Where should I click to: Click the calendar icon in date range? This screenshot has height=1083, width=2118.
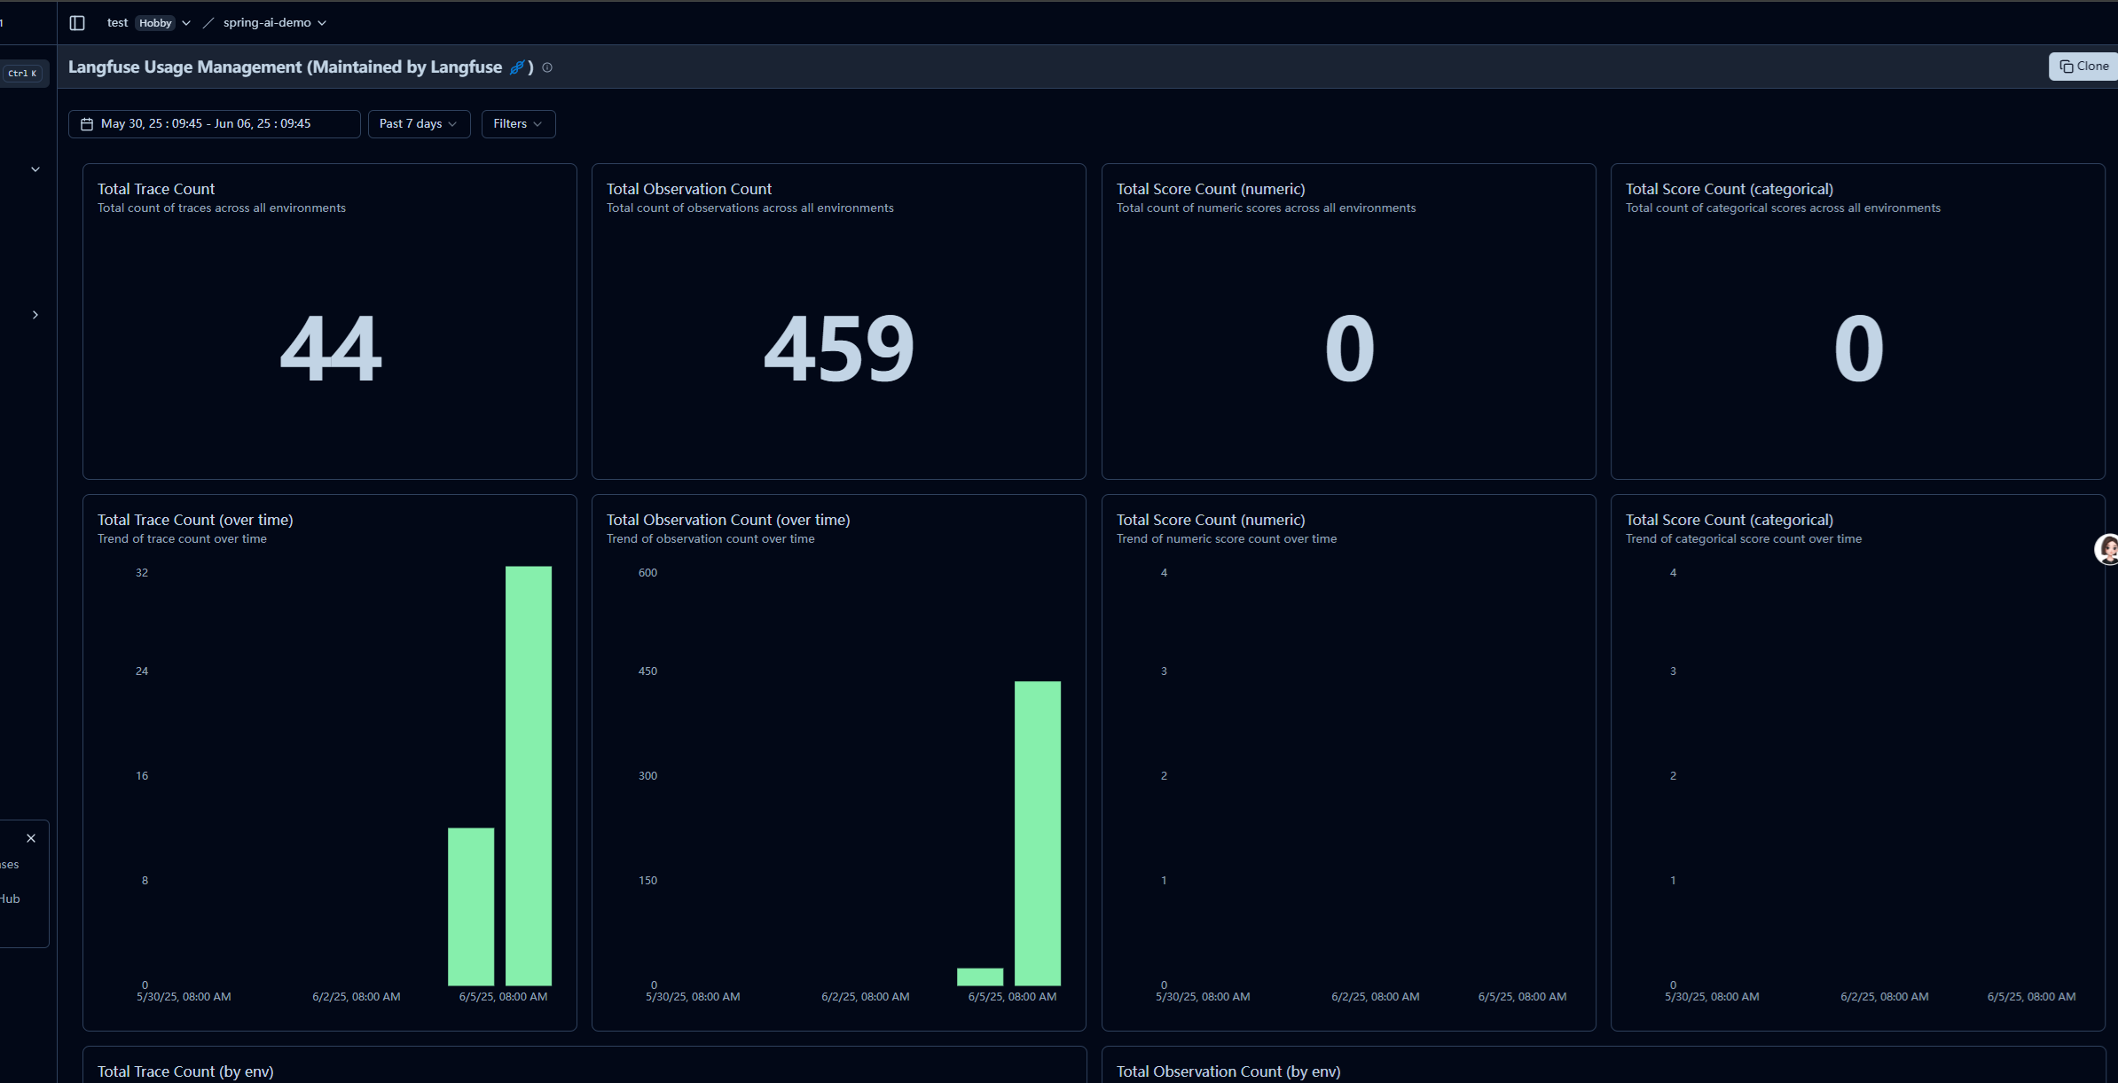point(87,124)
